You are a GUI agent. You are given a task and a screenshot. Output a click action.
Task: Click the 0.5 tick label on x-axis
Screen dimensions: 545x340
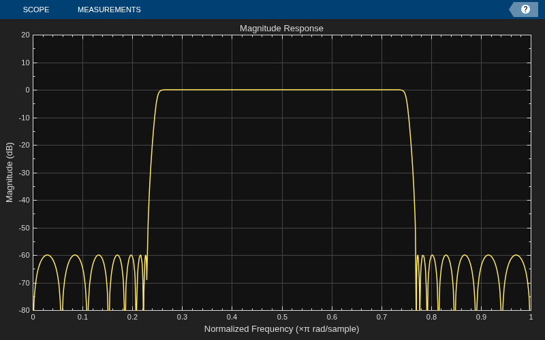pyautogui.click(x=282, y=317)
